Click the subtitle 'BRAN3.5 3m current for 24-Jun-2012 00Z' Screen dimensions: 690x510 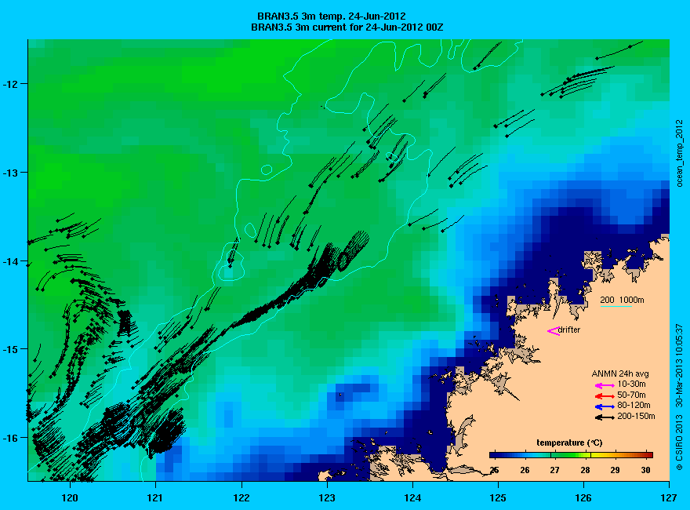[x=347, y=27]
